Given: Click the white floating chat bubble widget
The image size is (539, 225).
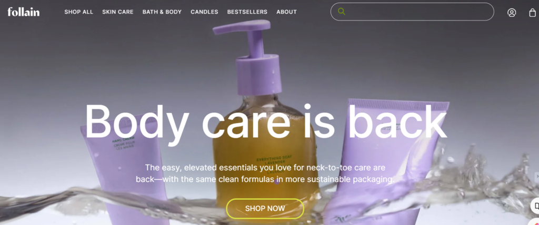Looking at the screenshot, I should pyautogui.click(x=535, y=206).
